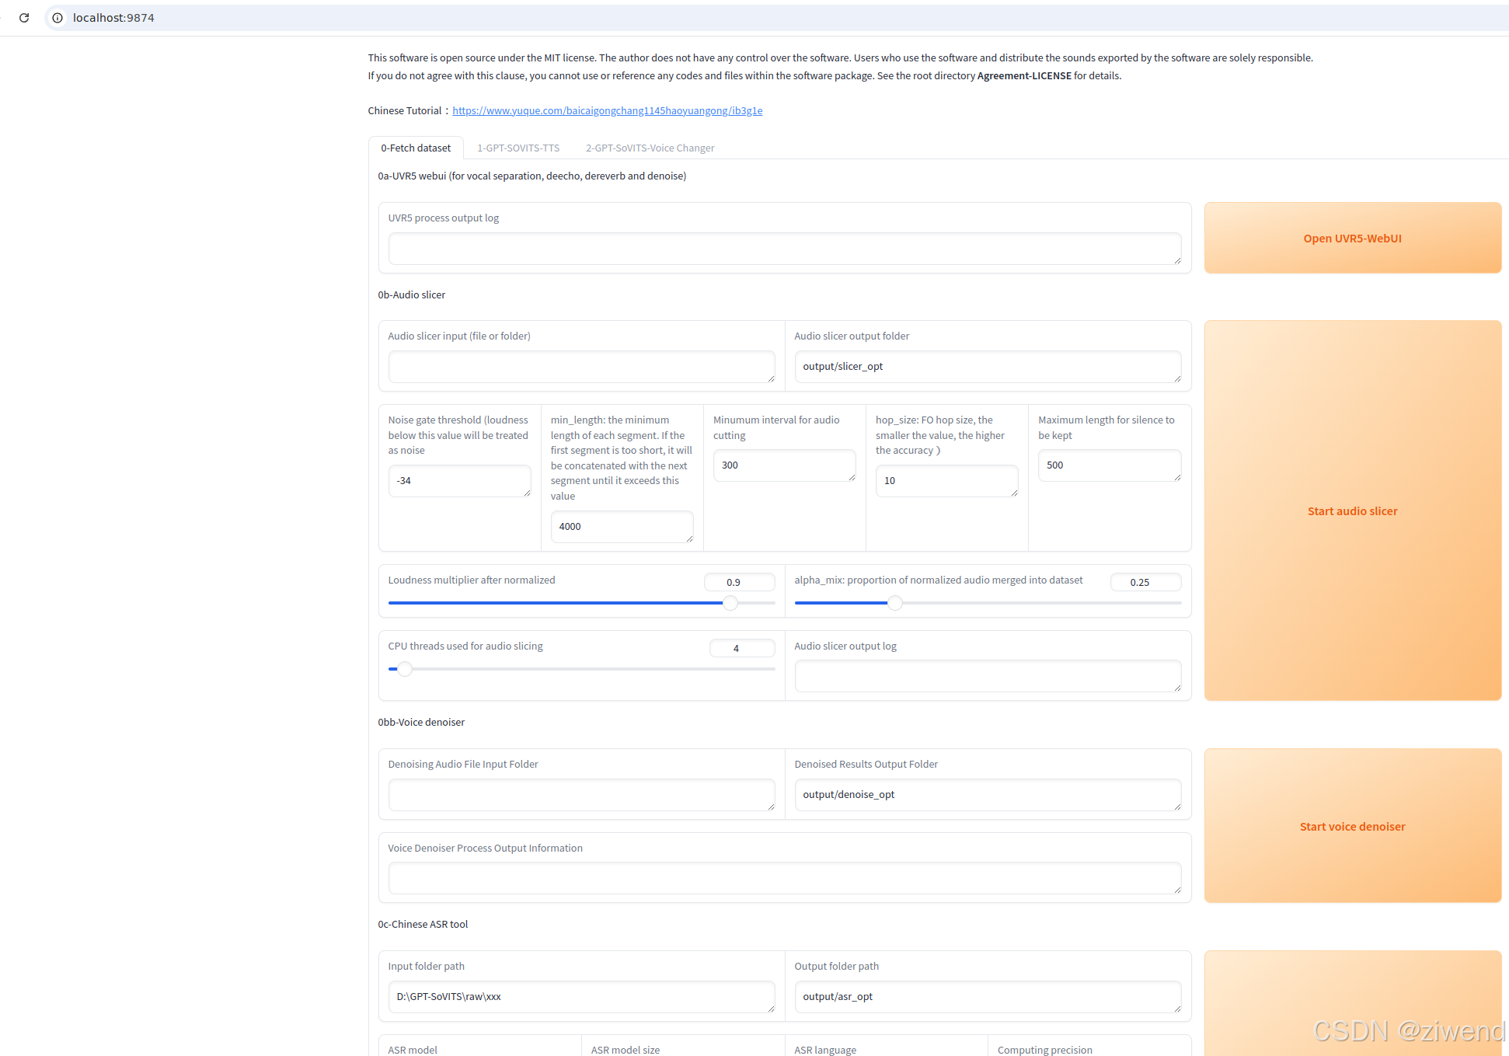Click the Audio slicer input file field
Viewport: 1509px width, 1056px height.
[x=580, y=367]
